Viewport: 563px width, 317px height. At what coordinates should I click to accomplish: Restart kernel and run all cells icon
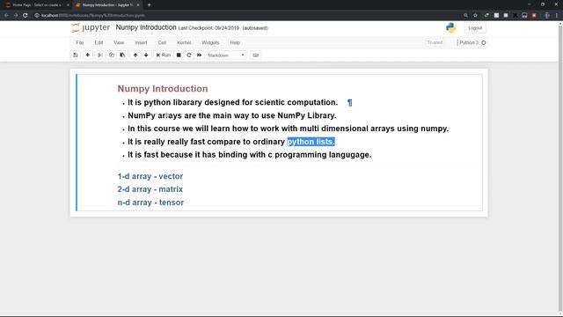click(x=200, y=55)
